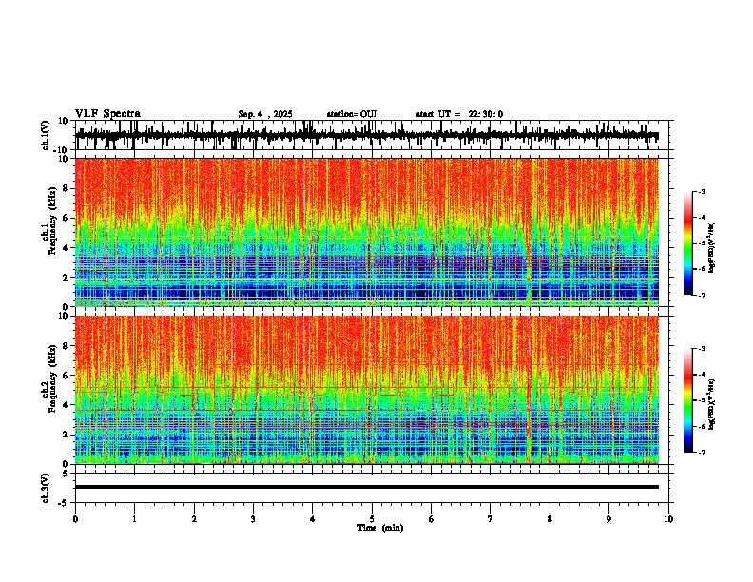Click the '5' tick on the Time axis
Image resolution: width=753 pixels, height=582 pixels.
(372, 519)
